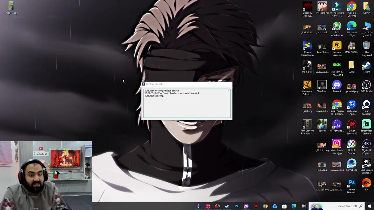This screenshot has width=374, height=210.
Task: Select the Kick.com png file on the desktop
Action: point(337,68)
